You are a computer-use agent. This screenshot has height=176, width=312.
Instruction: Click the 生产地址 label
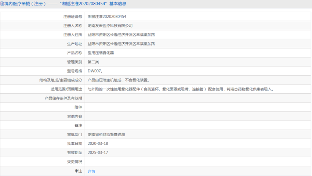(x=75, y=44)
